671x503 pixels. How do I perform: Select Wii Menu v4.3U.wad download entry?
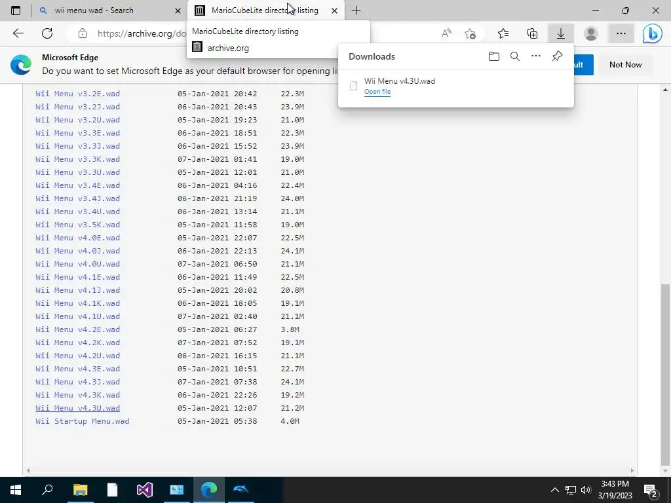click(456, 86)
